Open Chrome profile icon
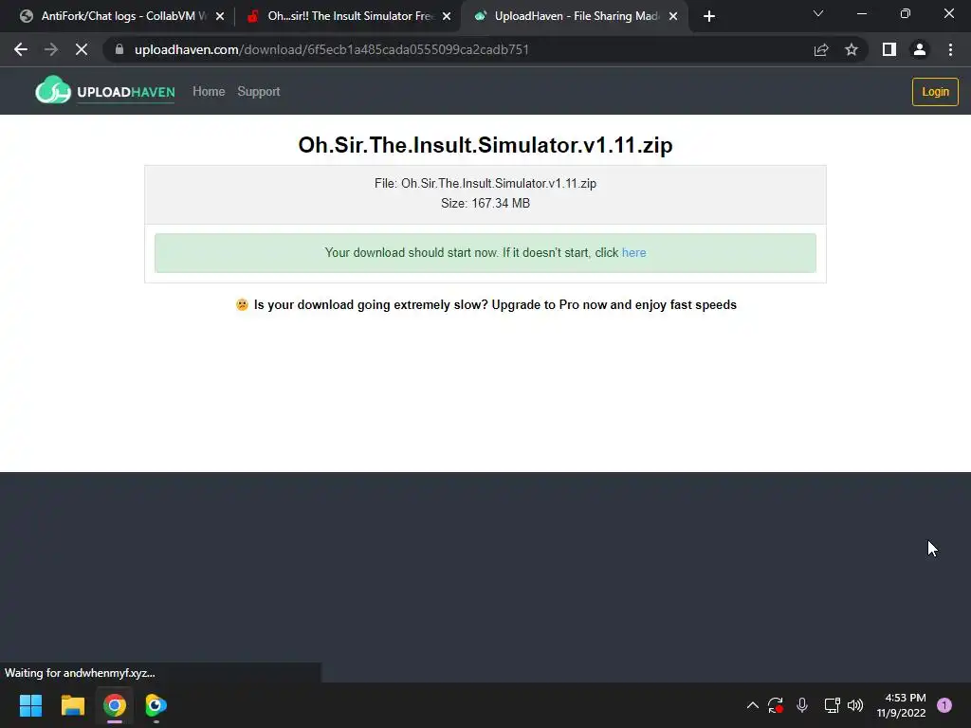 tap(920, 49)
